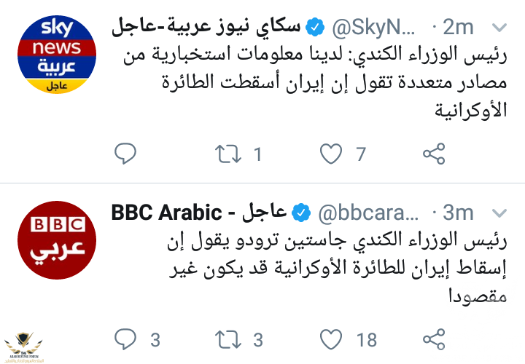Share the BBC Arabic tweet
Screen dimensions: 525x364
pos(435,339)
